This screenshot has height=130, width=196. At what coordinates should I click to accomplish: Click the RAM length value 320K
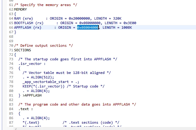pos(117,18)
